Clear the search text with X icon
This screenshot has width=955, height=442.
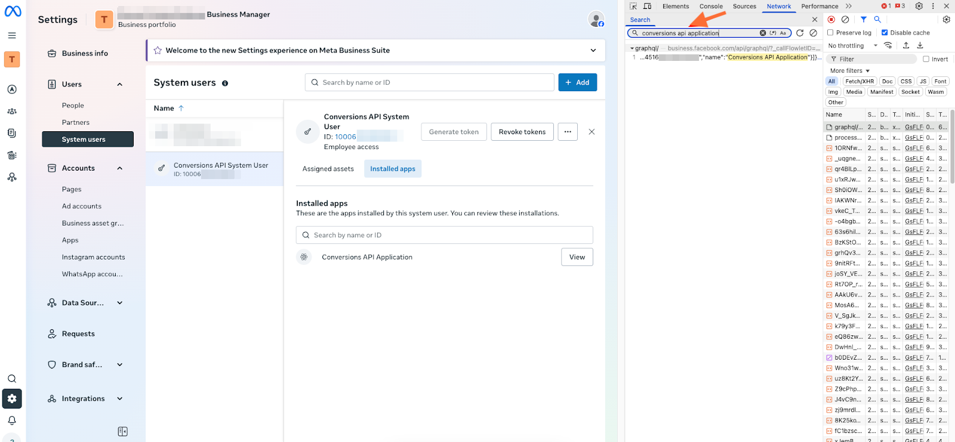point(763,33)
